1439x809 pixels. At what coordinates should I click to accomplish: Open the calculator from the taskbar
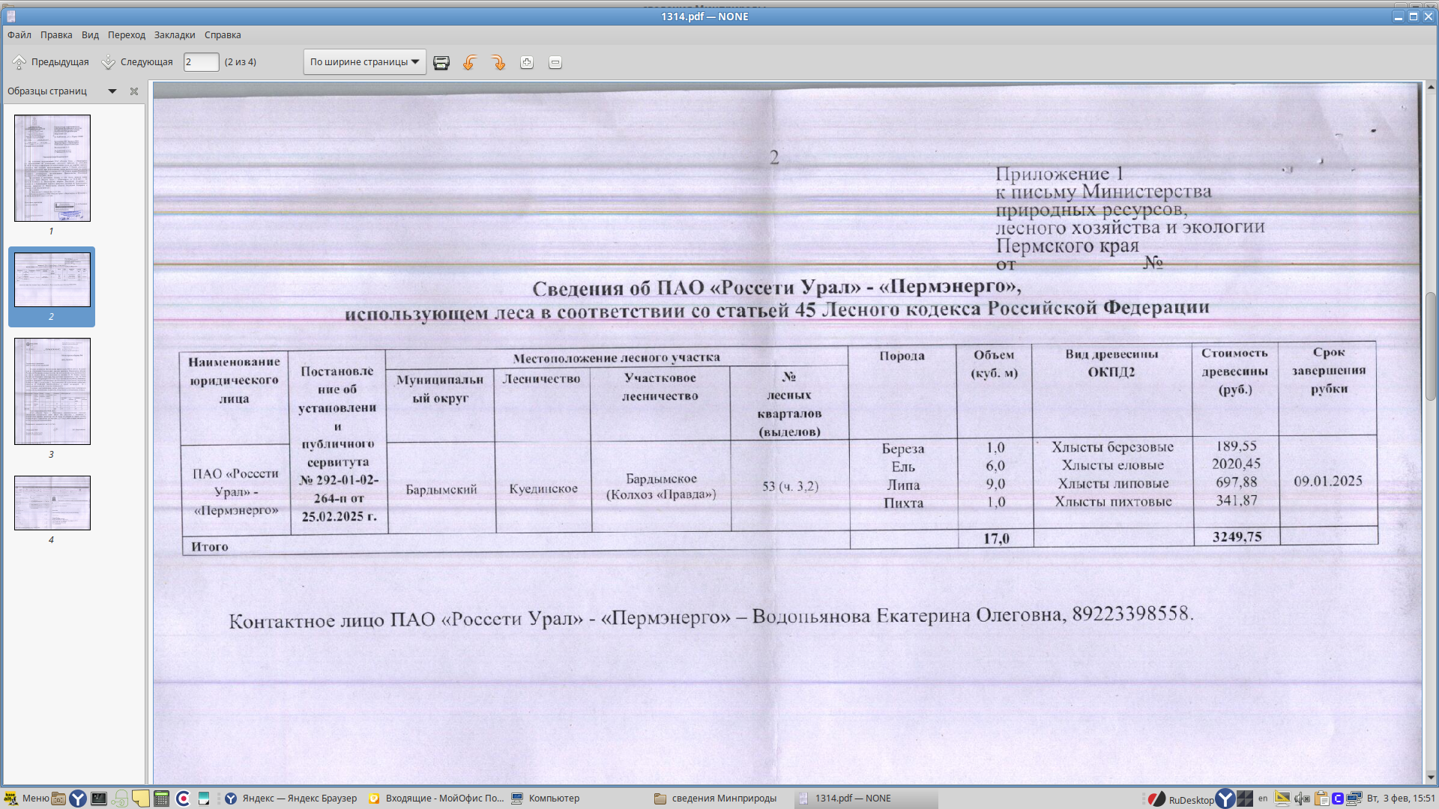(161, 799)
